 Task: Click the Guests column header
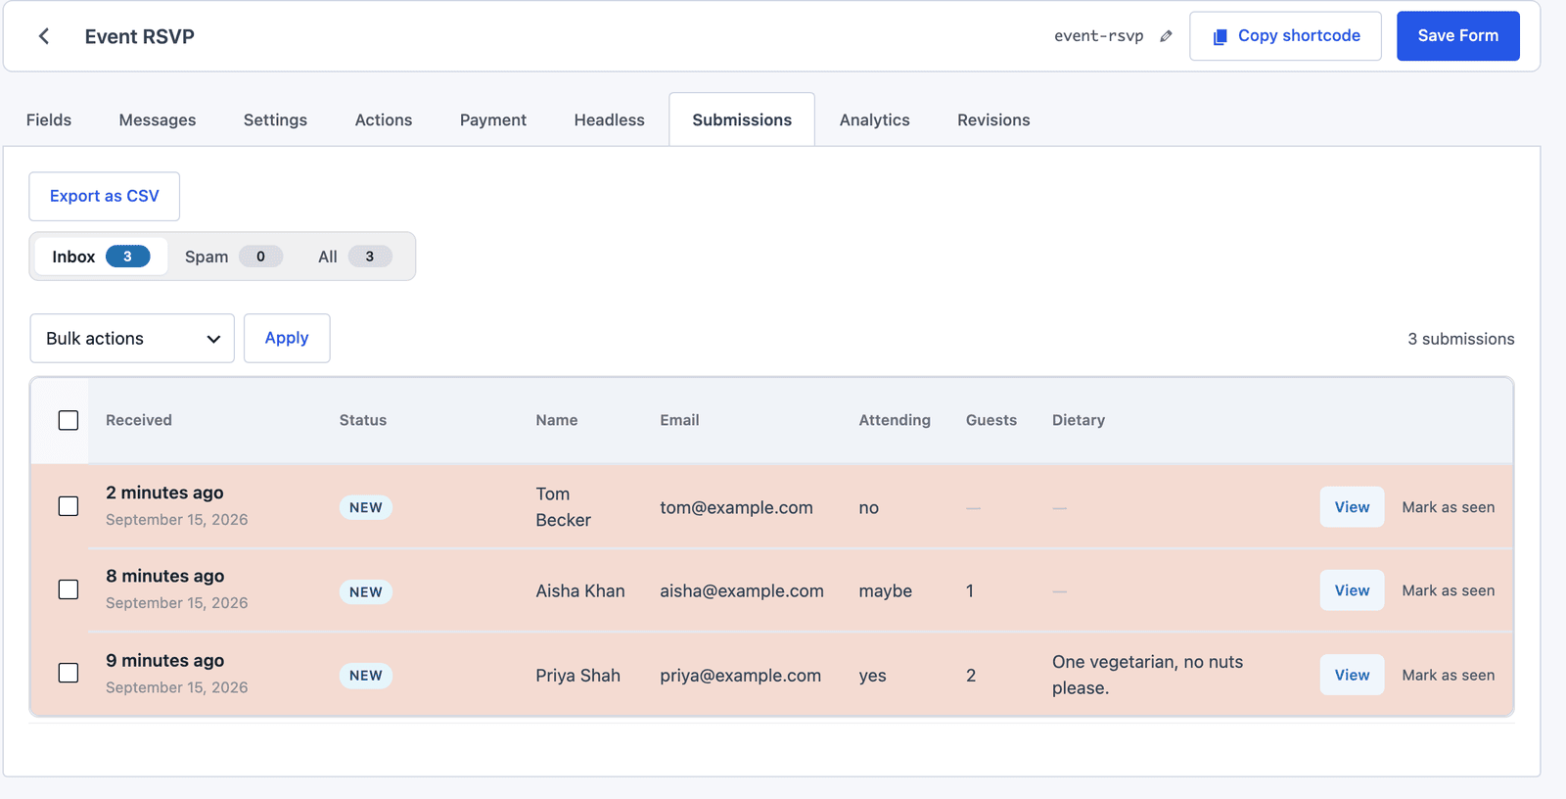pos(991,420)
